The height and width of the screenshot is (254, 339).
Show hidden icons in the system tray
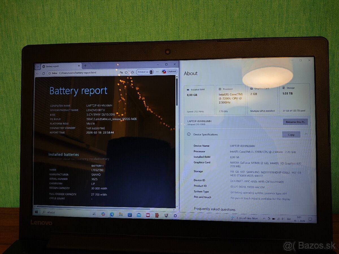(x=264, y=218)
